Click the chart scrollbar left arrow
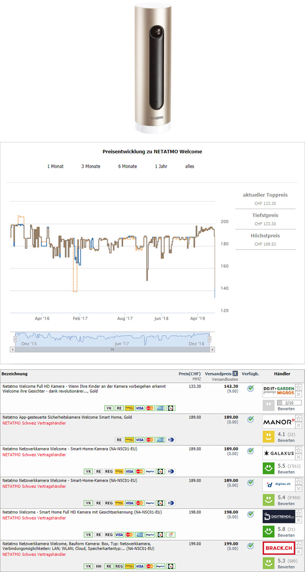The width and height of the screenshot is (305, 572). pyautogui.click(x=12, y=350)
